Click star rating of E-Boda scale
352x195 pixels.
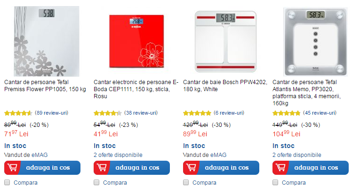[x=108, y=113]
